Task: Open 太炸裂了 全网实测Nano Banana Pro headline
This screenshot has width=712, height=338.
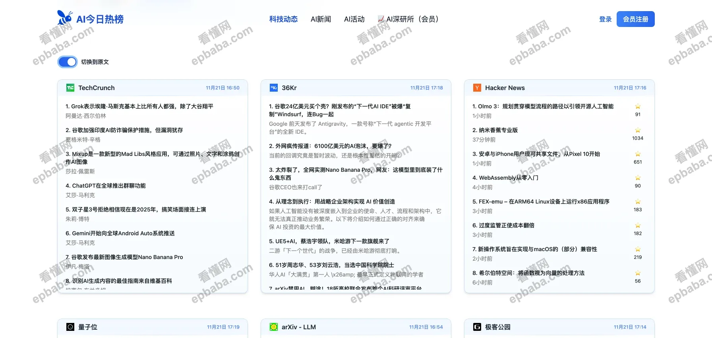Action: [356, 174]
